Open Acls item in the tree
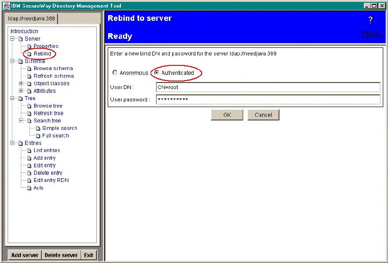Viewport: 388px width, 263px height. pyautogui.click(x=38, y=188)
